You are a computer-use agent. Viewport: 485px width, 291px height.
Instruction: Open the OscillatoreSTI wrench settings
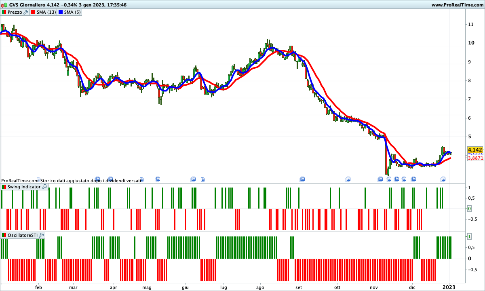tap(41, 235)
